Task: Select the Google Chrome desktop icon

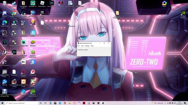Action: [14, 14]
